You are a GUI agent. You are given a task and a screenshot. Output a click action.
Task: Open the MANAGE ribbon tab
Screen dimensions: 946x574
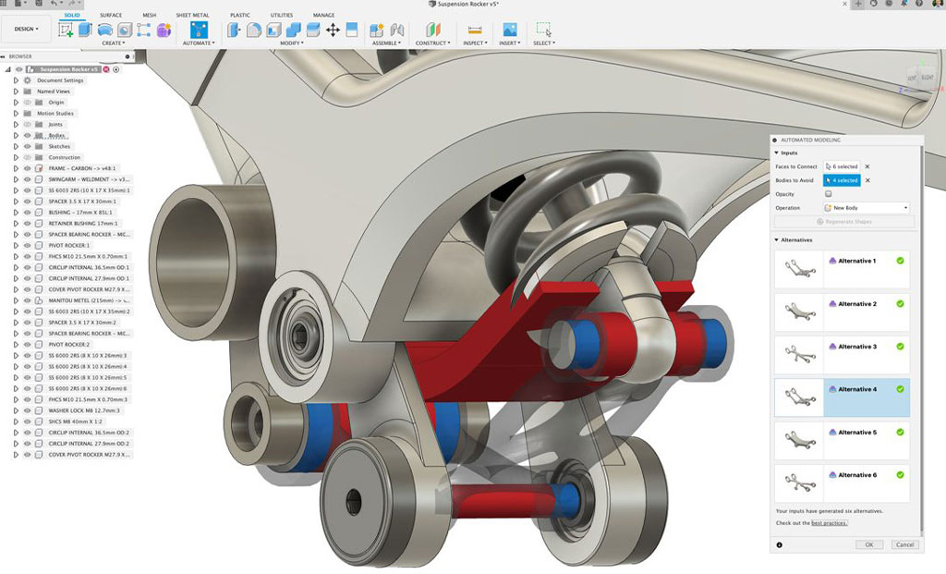[x=324, y=15]
